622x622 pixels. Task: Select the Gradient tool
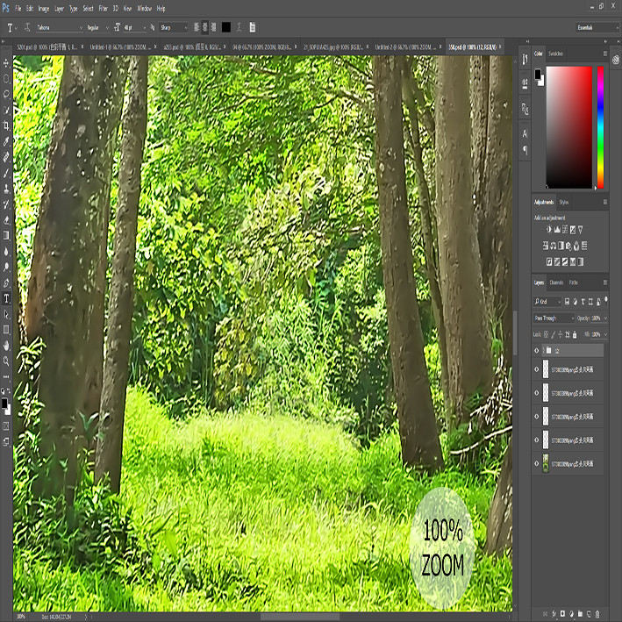pos(6,236)
